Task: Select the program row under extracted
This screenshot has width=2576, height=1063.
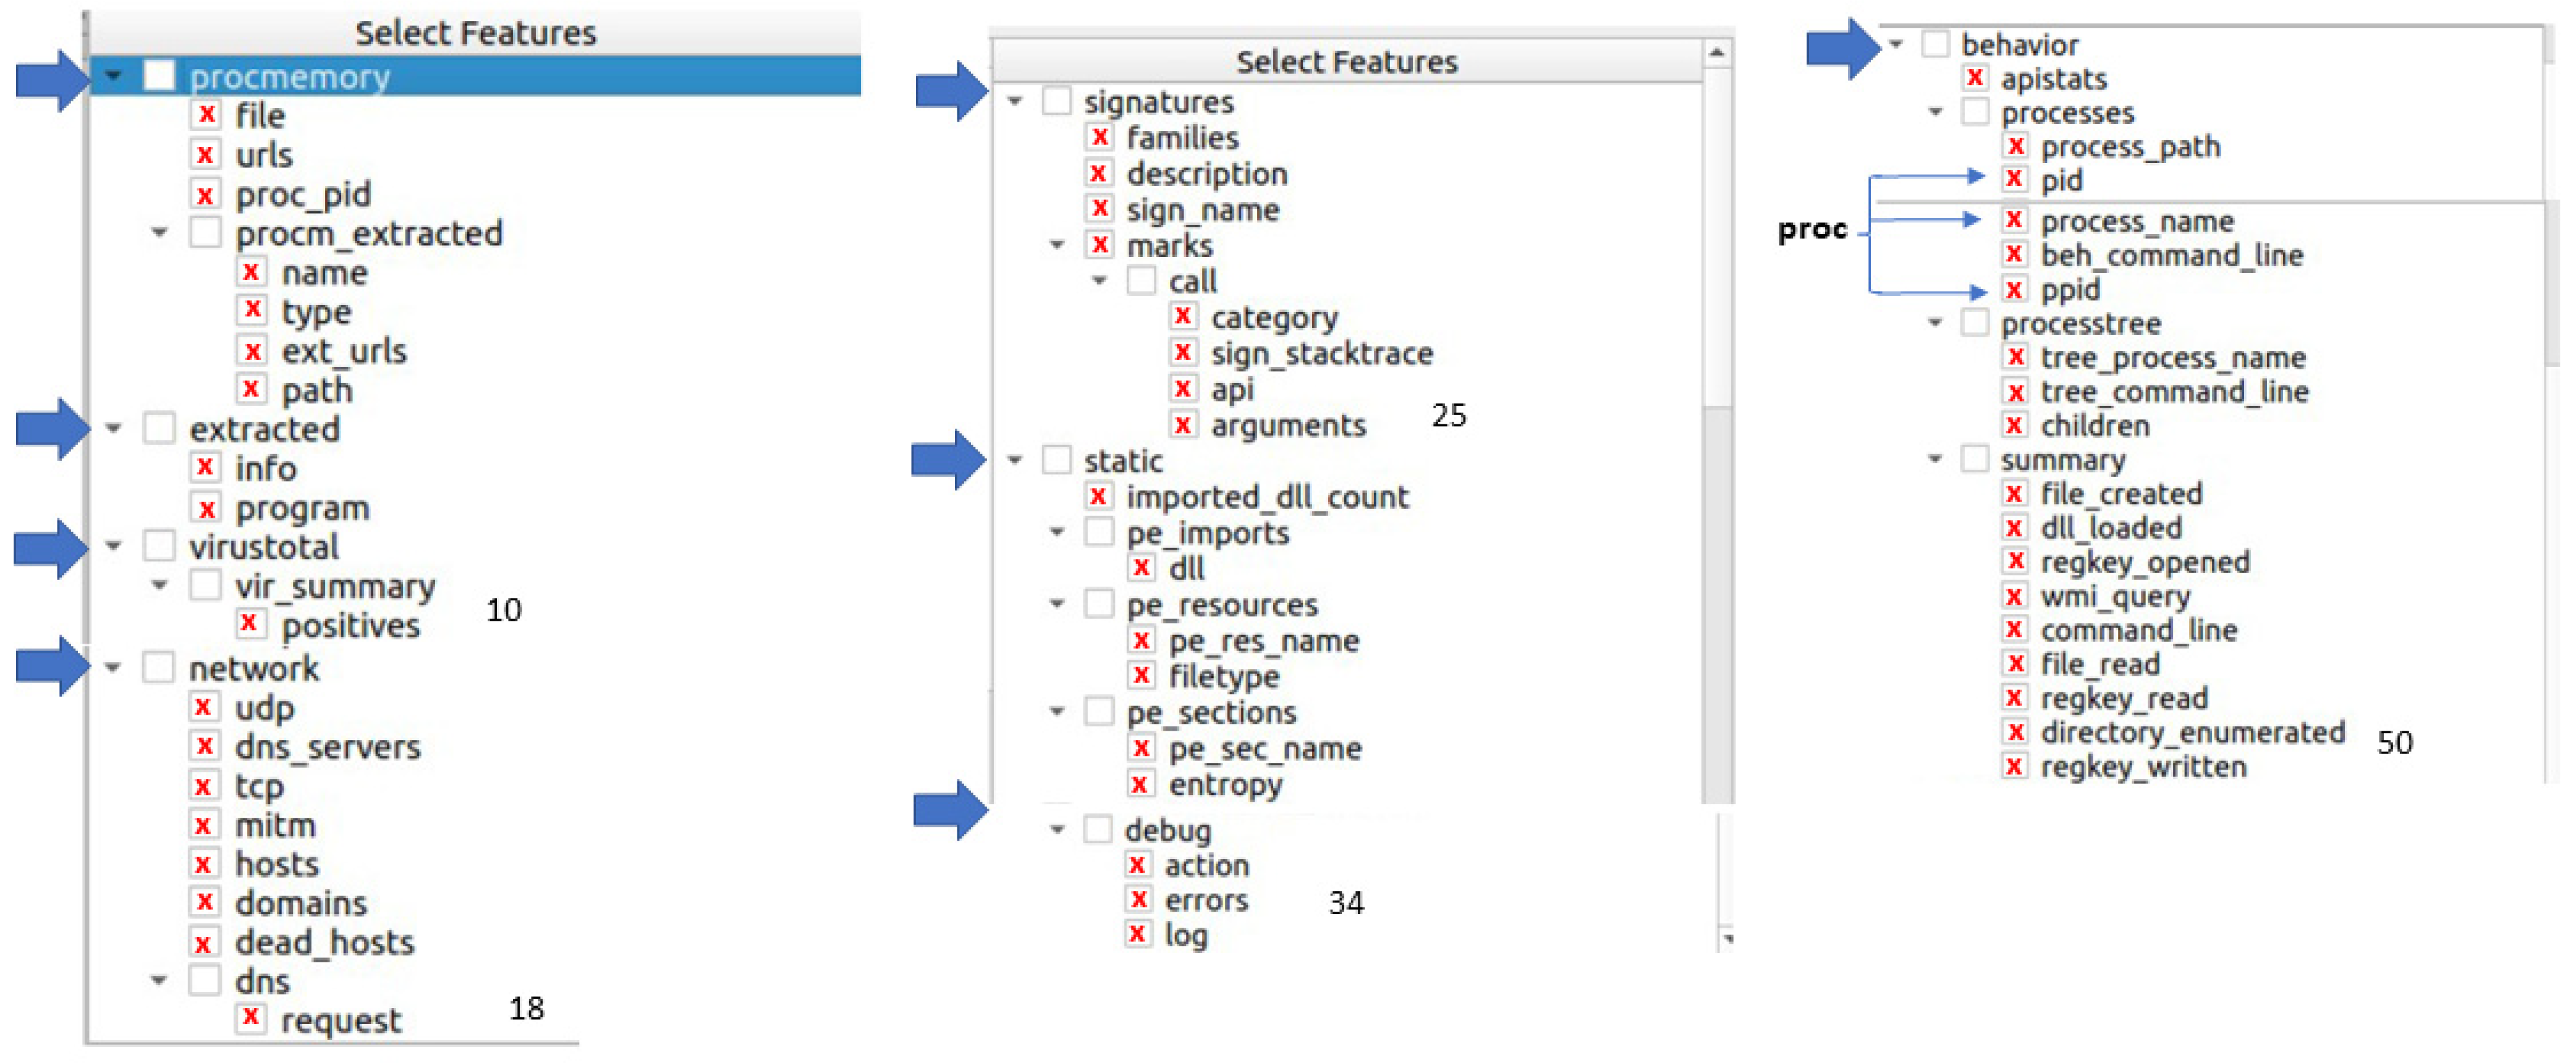Action: pyautogui.click(x=302, y=508)
